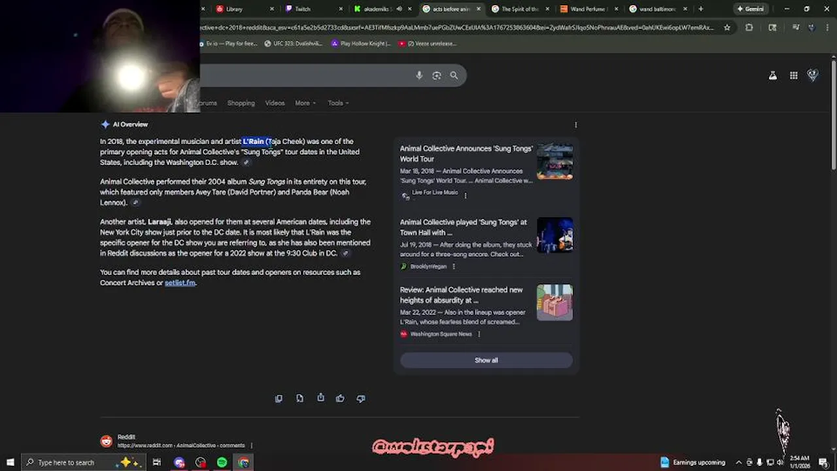Open the Windows Start menu
The width and height of the screenshot is (837, 471).
10,462
